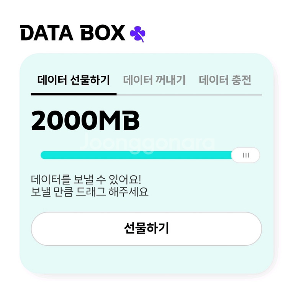Switch to the 데이터 선물하기 tab
This screenshot has height=287, width=293.
pyautogui.click(x=74, y=80)
